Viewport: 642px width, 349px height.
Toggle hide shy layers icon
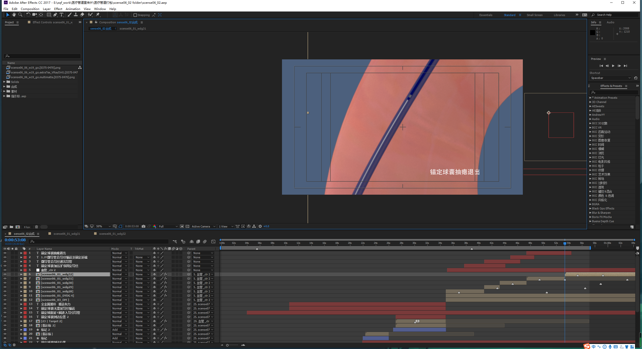(x=191, y=242)
